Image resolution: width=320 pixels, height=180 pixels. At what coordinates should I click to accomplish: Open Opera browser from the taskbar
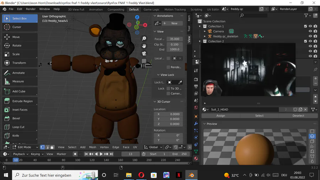coord(141,175)
